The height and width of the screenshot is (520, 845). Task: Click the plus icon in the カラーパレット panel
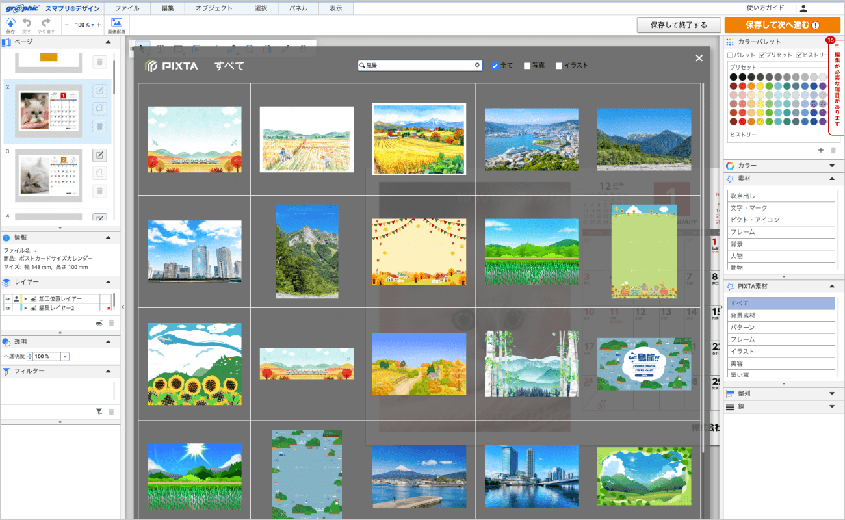pos(821,150)
